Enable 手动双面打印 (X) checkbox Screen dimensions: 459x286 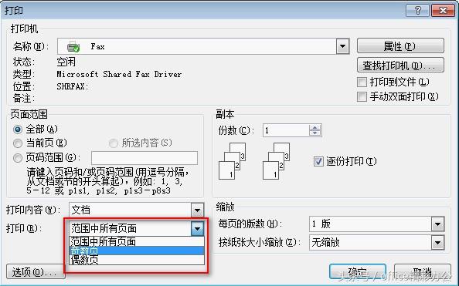362,96
